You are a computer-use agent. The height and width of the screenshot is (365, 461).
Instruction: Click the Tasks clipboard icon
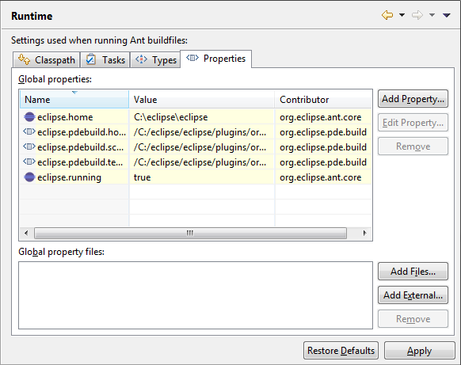[x=91, y=59]
